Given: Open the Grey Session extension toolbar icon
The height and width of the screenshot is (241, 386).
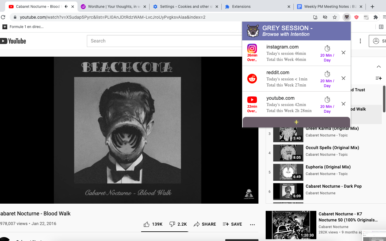Looking at the screenshot, I should (347, 17).
